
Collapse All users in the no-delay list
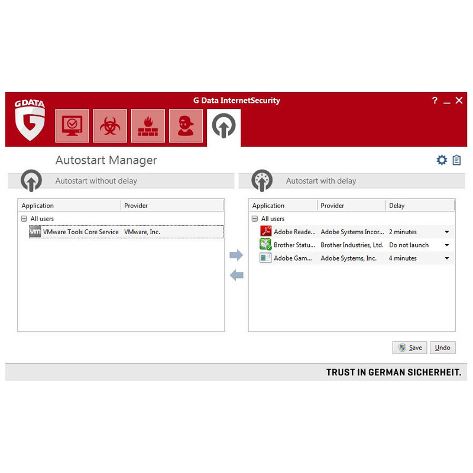[x=24, y=219]
